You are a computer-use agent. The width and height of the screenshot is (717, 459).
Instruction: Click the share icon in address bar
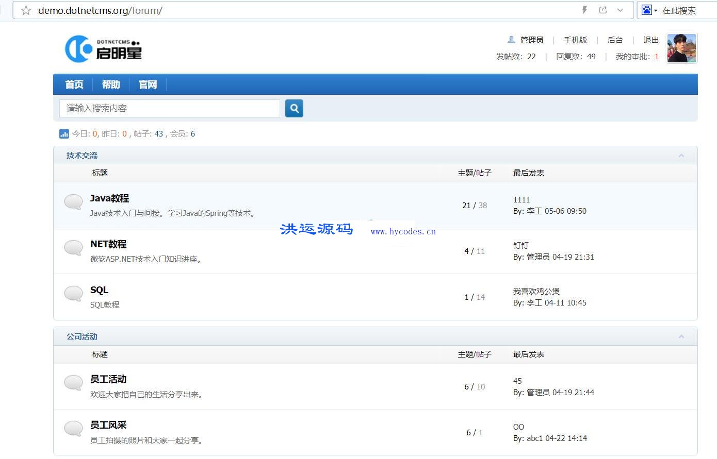(x=602, y=10)
